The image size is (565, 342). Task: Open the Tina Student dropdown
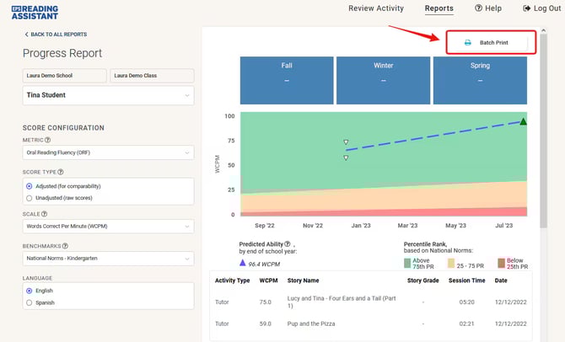point(108,95)
